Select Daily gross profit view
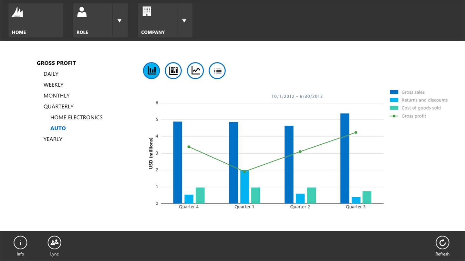The width and height of the screenshot is (465, 261). 51,74
